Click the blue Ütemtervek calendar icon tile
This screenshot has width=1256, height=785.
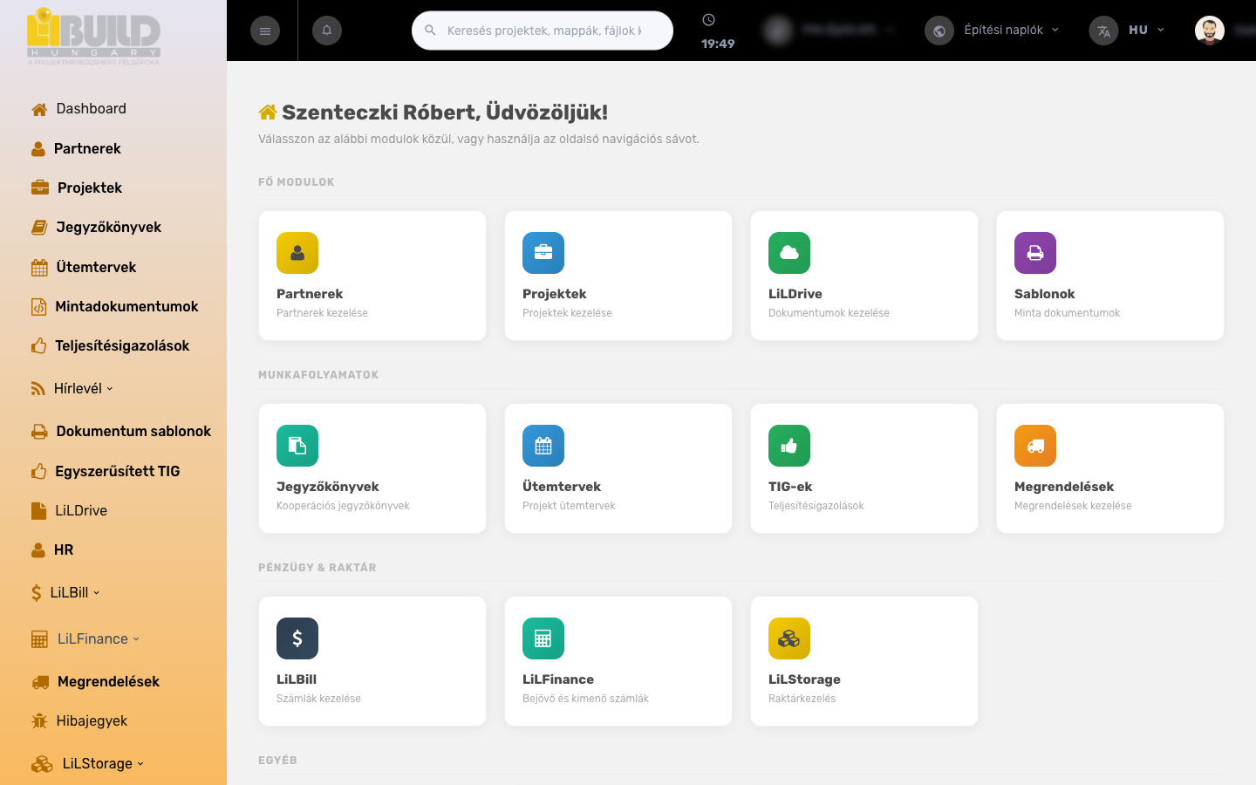pyautogui.click(x=543, y=446)
